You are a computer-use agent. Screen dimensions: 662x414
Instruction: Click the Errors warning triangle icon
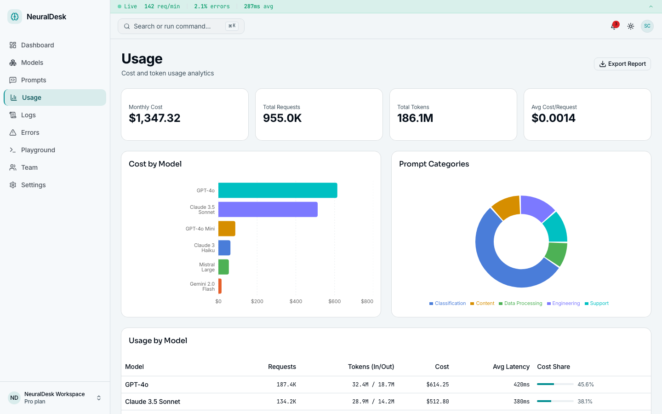click(12, 132)
